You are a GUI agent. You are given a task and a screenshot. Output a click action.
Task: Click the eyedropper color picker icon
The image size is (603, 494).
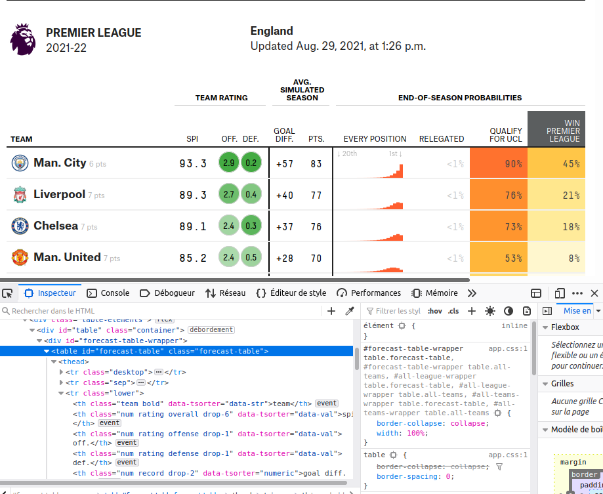click(350, 311)
